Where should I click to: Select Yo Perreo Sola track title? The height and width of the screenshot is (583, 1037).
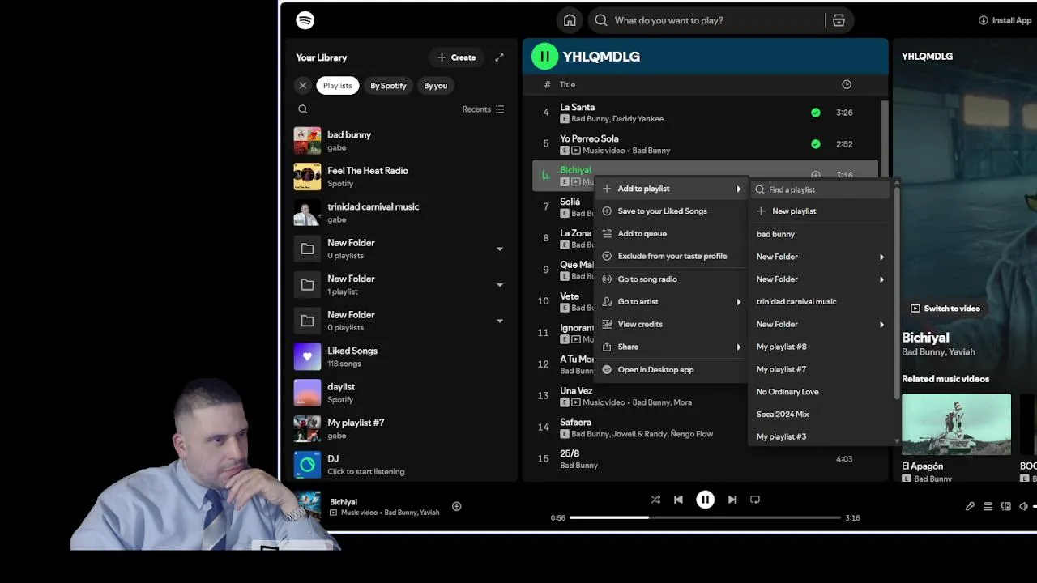pyautogui.click(x=589, y=138)
